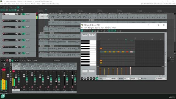Arm record on the Lead Piano track
The width and height of the screenshot is (176, 99).
pos(4,21)
